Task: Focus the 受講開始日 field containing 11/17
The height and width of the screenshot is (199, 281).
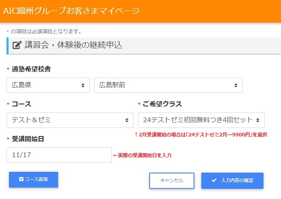Action: 59,155
